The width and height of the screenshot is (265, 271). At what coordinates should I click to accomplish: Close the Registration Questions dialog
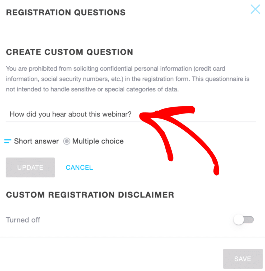[x=255, y=9]
